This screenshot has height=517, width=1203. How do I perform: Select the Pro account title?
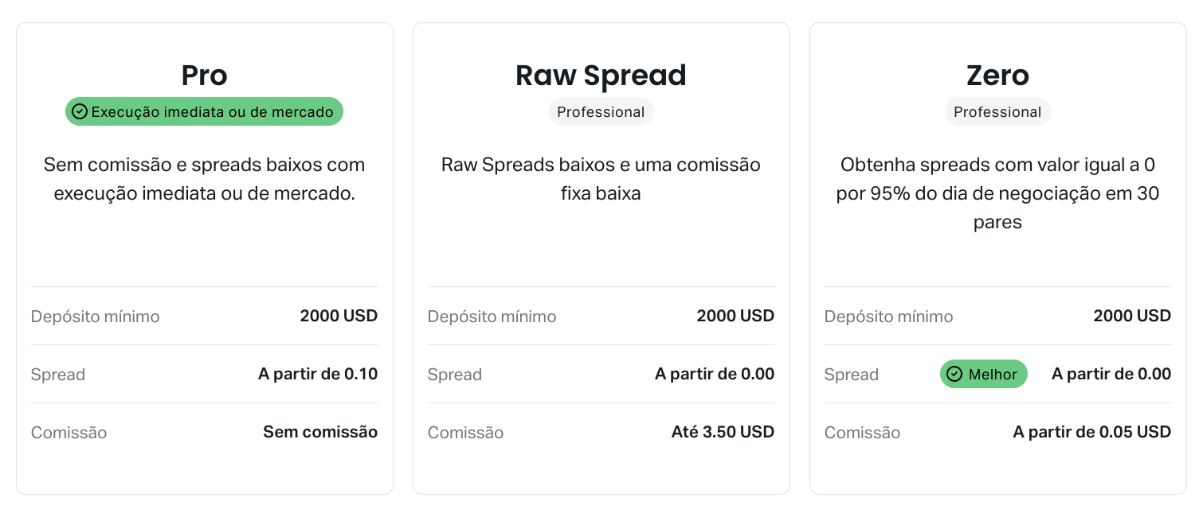(x=205, y=76)
